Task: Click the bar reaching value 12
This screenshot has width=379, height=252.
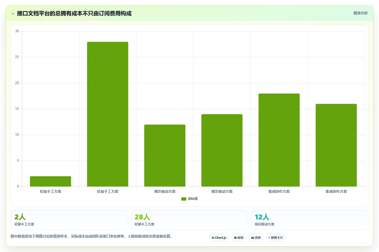Action: [165, 155]
